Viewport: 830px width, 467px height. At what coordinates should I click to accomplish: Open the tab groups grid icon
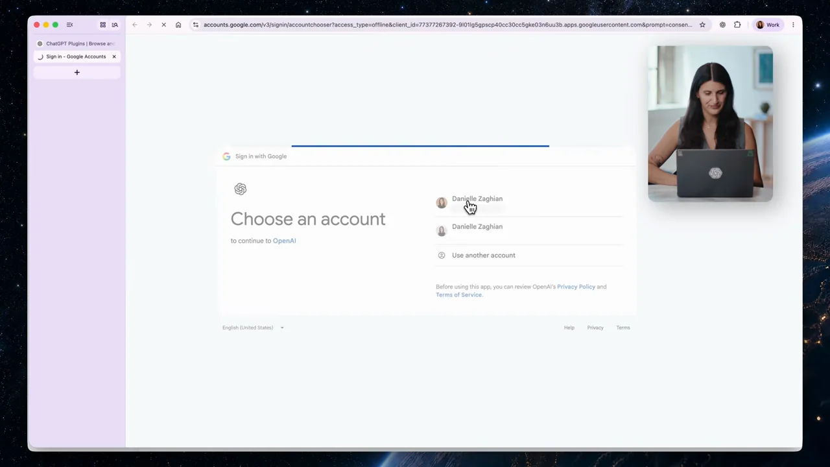tap(102, 25)
